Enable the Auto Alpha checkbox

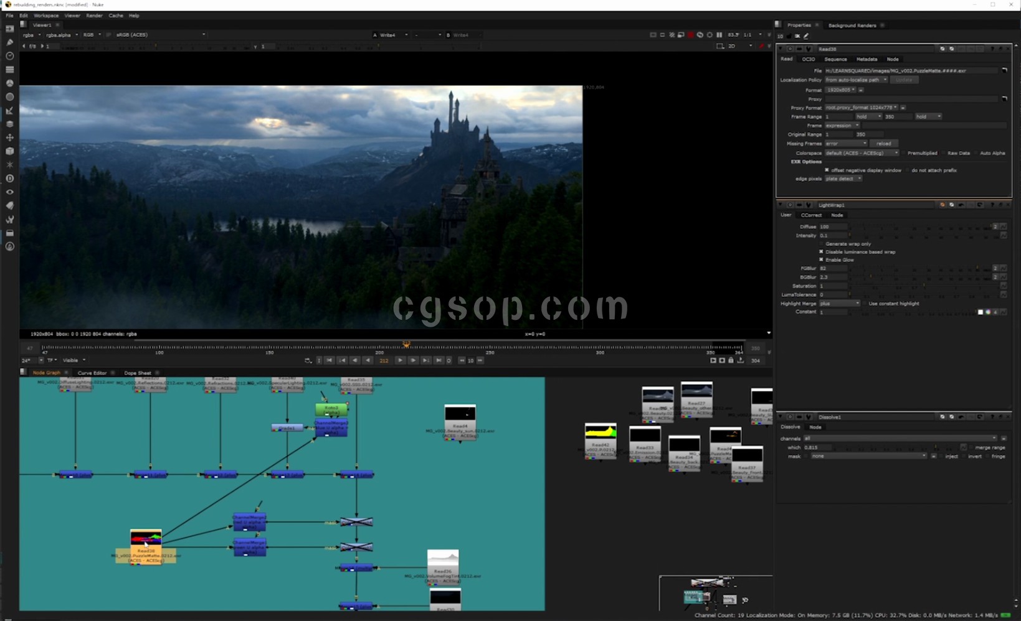pyautogui.click(x=976, y=153)
